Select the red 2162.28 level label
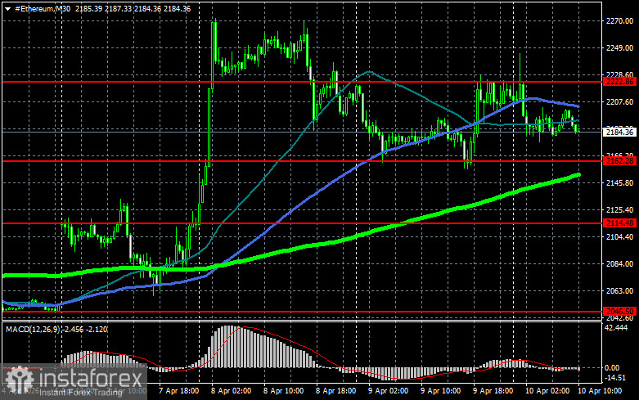 [x=620, y=161]
